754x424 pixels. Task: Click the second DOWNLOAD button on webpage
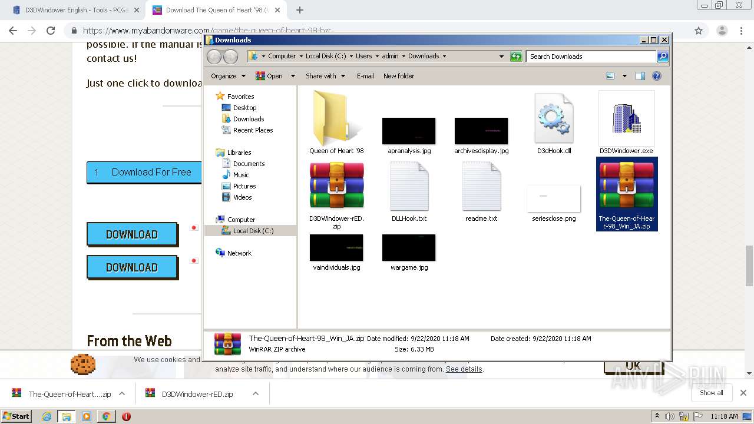pyautogui.click(x=132, y=267)
